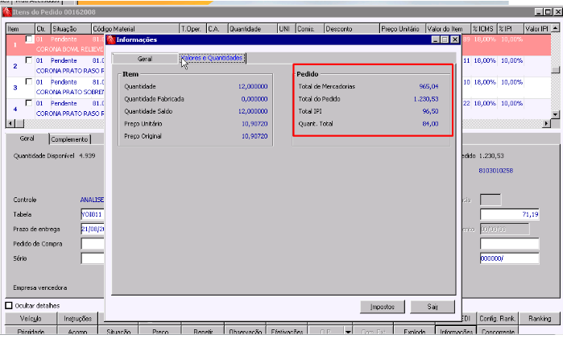Close the Informações dialog
This screenshot has width=563, height=339.
coord(455,39)
